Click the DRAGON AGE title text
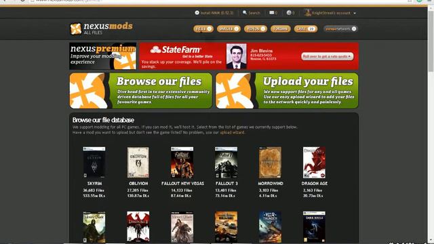The height and width of the screenshot is (244, 434). pyautogui.click(x=315, y=184)
